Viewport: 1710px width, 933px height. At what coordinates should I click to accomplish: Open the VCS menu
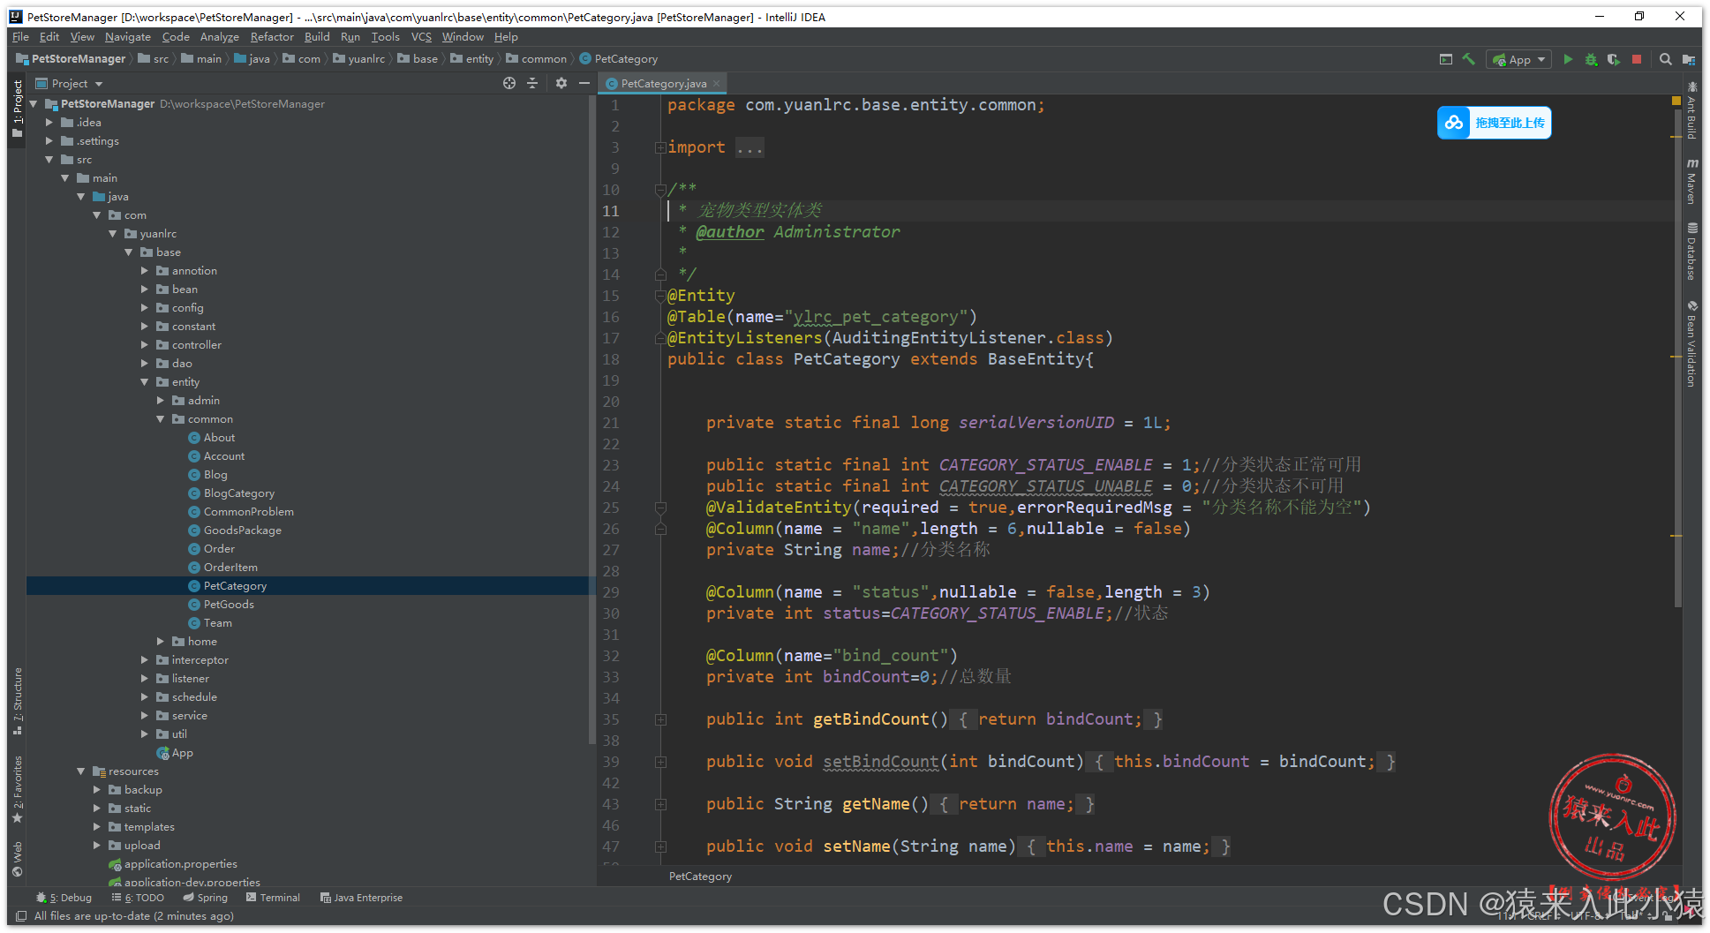421,37
